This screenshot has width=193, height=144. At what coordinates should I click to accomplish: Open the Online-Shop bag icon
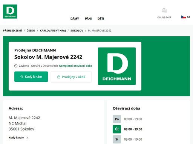pyautogui.click(x=164, y=10)
